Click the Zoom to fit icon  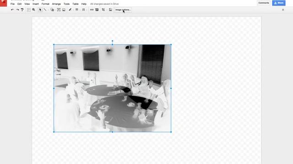28,10
